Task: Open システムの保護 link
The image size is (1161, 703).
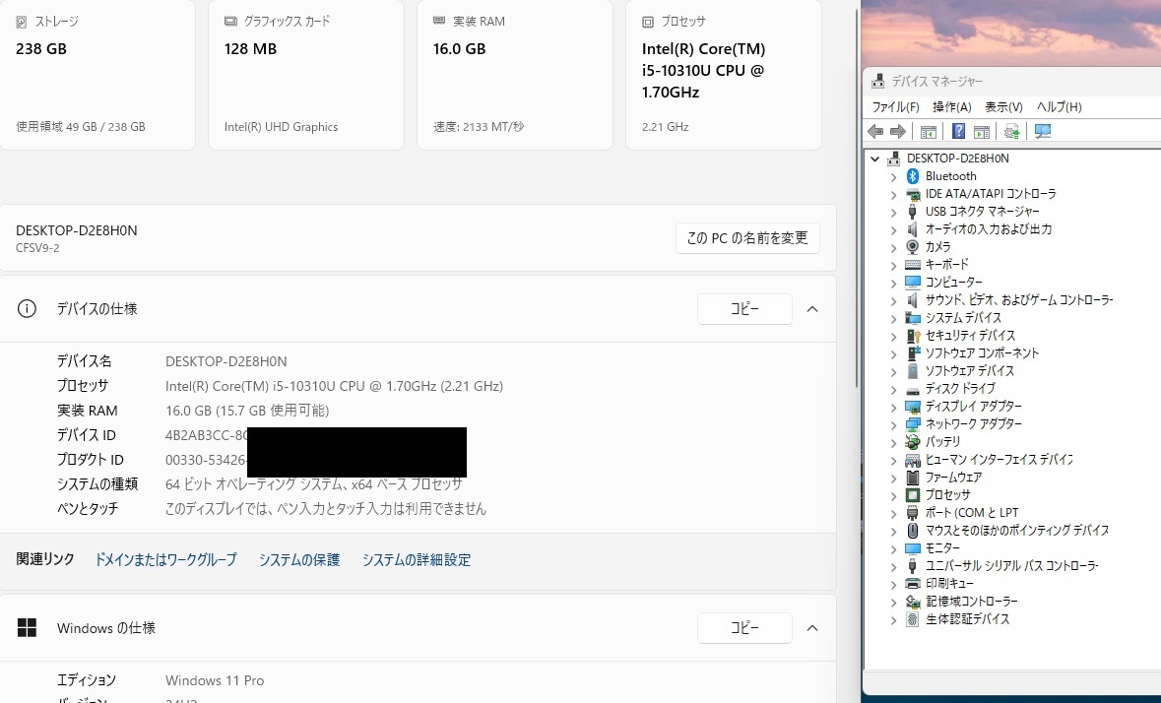Action: click(299, 560)
